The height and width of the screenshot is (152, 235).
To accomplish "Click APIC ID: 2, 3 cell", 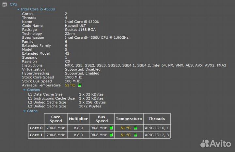I will pyautogui.click(x=157, y=135).
